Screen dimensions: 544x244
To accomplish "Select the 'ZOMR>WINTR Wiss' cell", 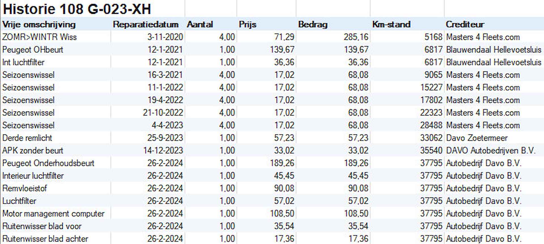I will pos(39,37).
